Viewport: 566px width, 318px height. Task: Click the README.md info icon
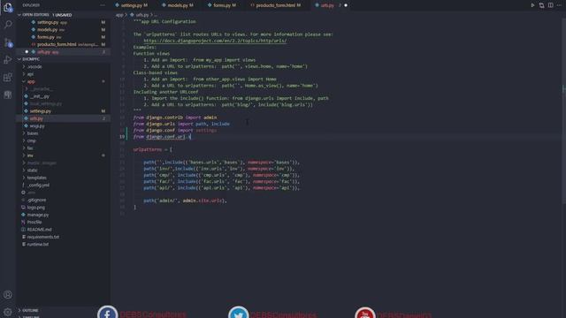tap(24, 230)
